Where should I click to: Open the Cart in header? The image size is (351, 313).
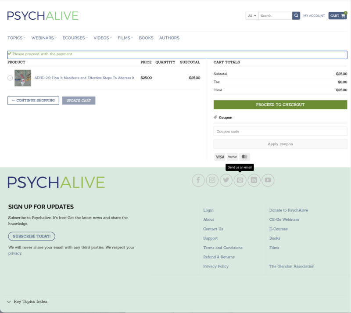(337, 16)
